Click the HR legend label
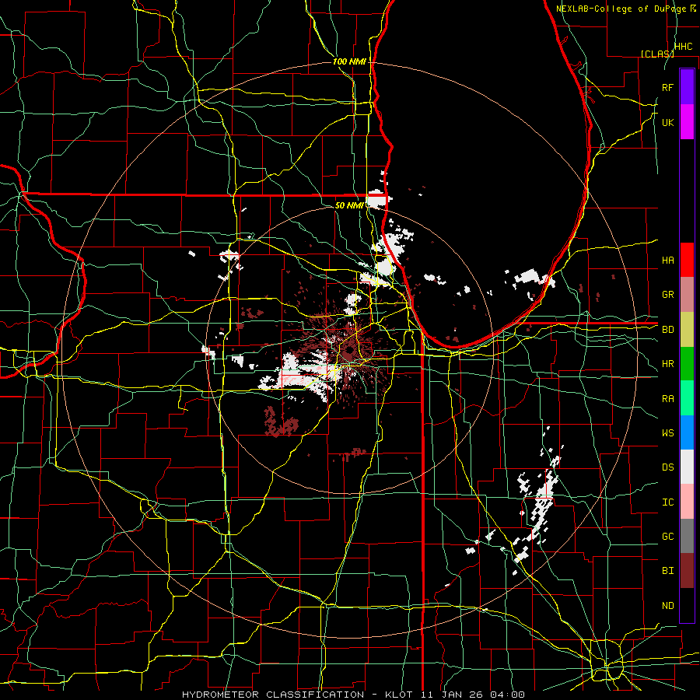 667,364
